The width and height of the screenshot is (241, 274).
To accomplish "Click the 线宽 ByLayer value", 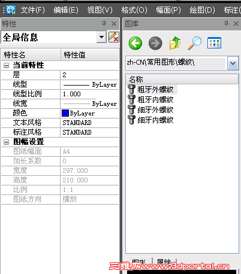I will click(89, 103).
